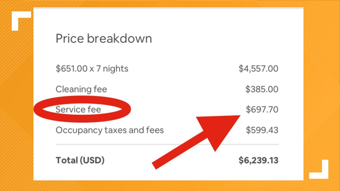Click the divider line above Total
340x191 pixels.
pos(167,144)
